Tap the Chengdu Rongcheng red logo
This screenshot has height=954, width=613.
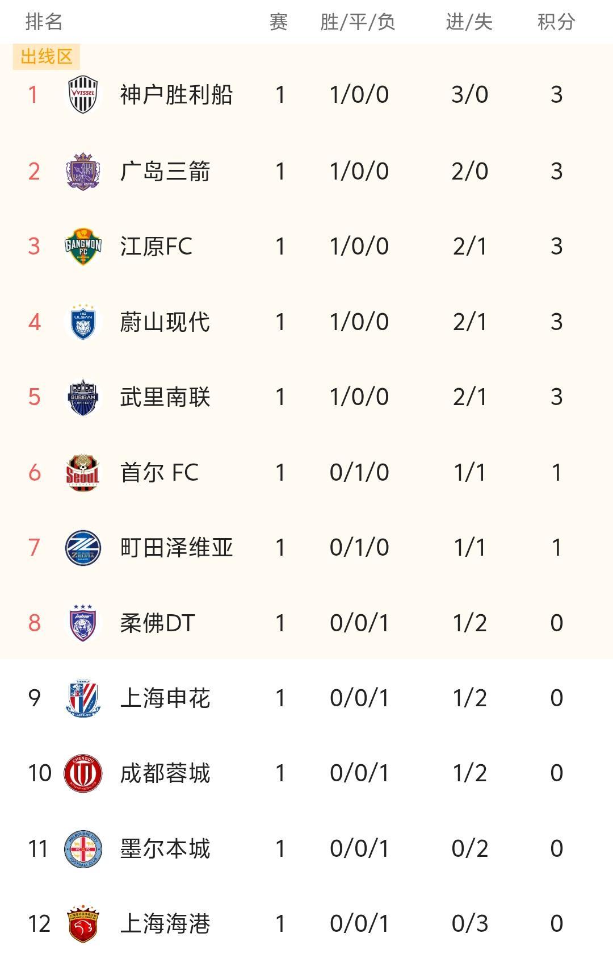[83, 773]
